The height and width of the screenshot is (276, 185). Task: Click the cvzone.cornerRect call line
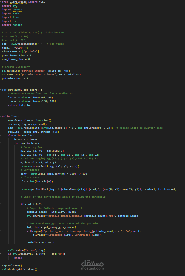pos(50,166)
